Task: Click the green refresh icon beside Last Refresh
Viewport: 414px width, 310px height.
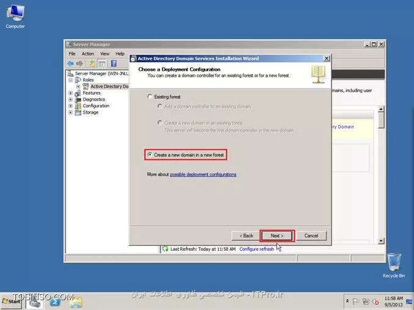Action: pos(165,249)
